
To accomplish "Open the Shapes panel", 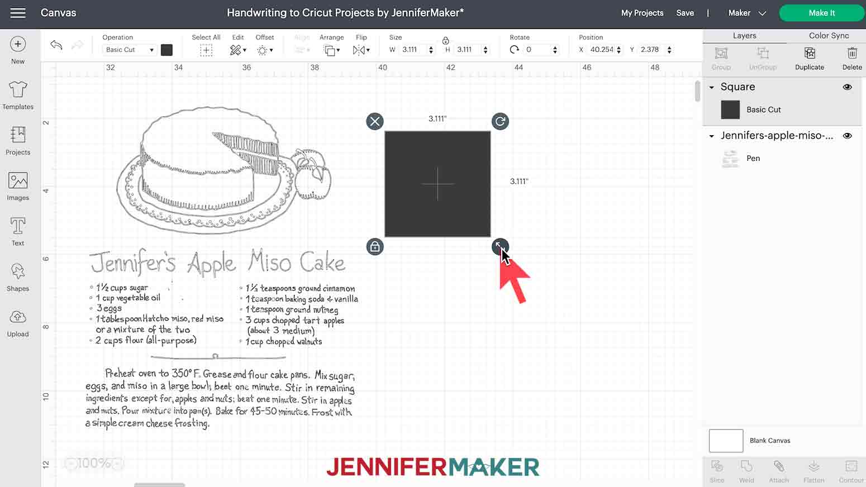I will (18, 277).
